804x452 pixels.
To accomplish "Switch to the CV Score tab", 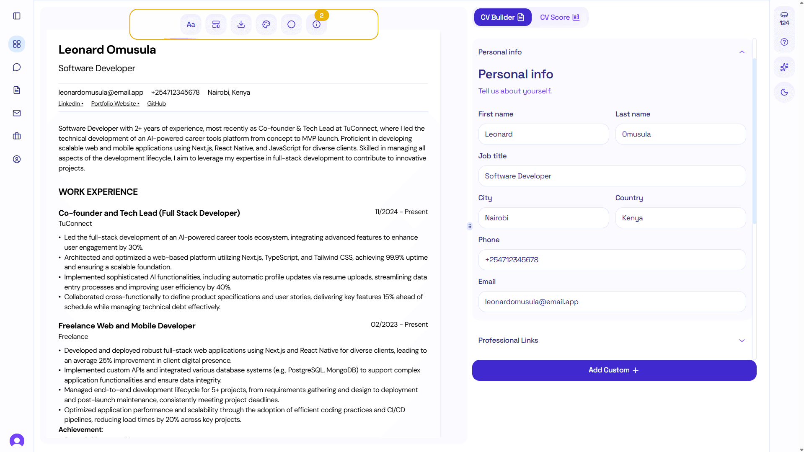I will coord(559,17).
